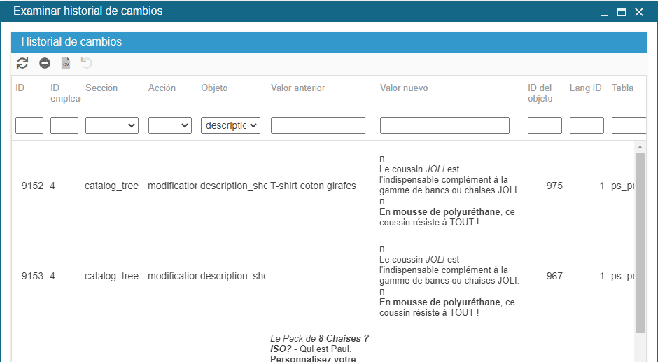Open the Sección filter dropdown
Viewport: 658px width, 362px height.
pos(111,125)
